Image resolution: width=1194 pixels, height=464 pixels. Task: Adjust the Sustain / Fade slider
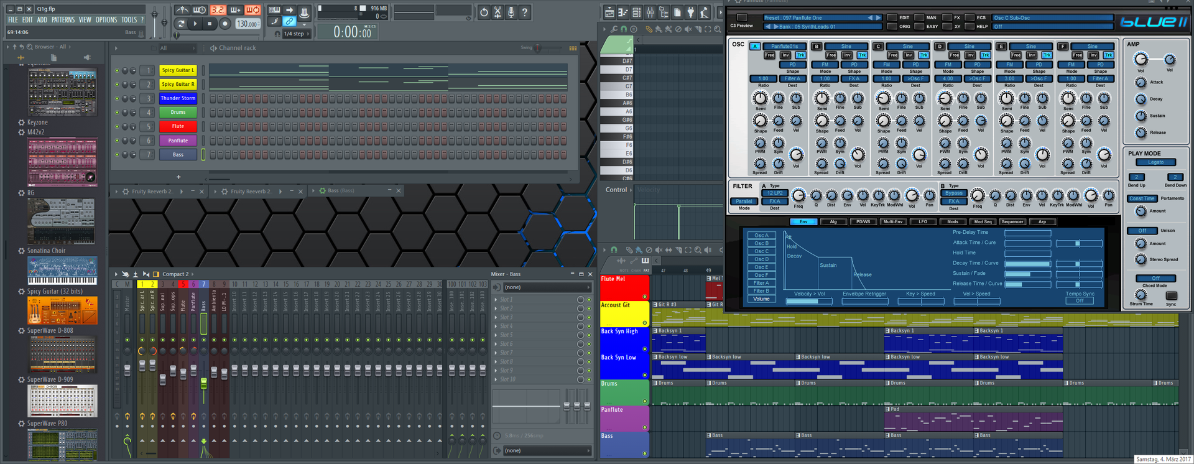click(1028, 274)
